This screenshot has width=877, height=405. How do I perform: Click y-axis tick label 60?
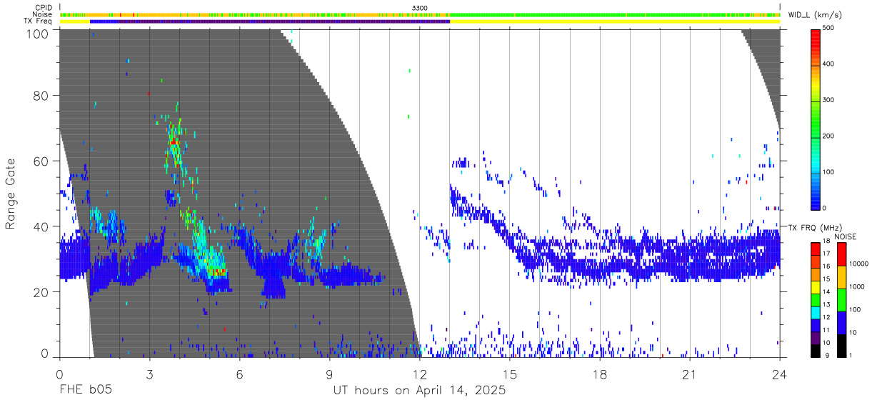point(42,161)
